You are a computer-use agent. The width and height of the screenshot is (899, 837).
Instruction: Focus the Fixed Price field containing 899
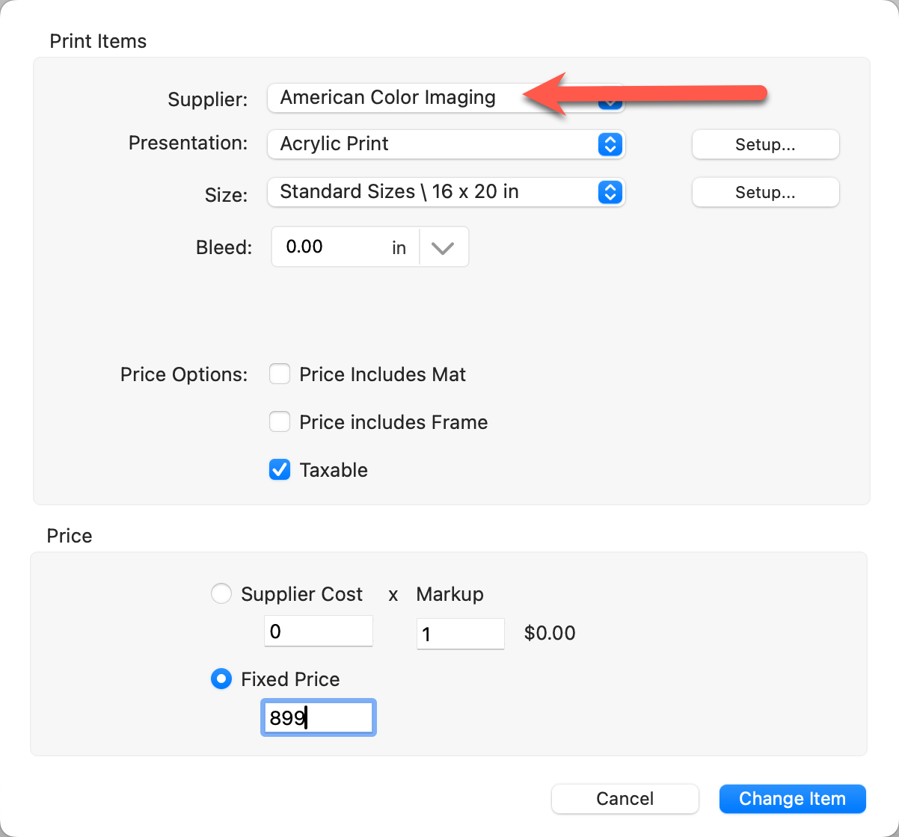[319, 718]
